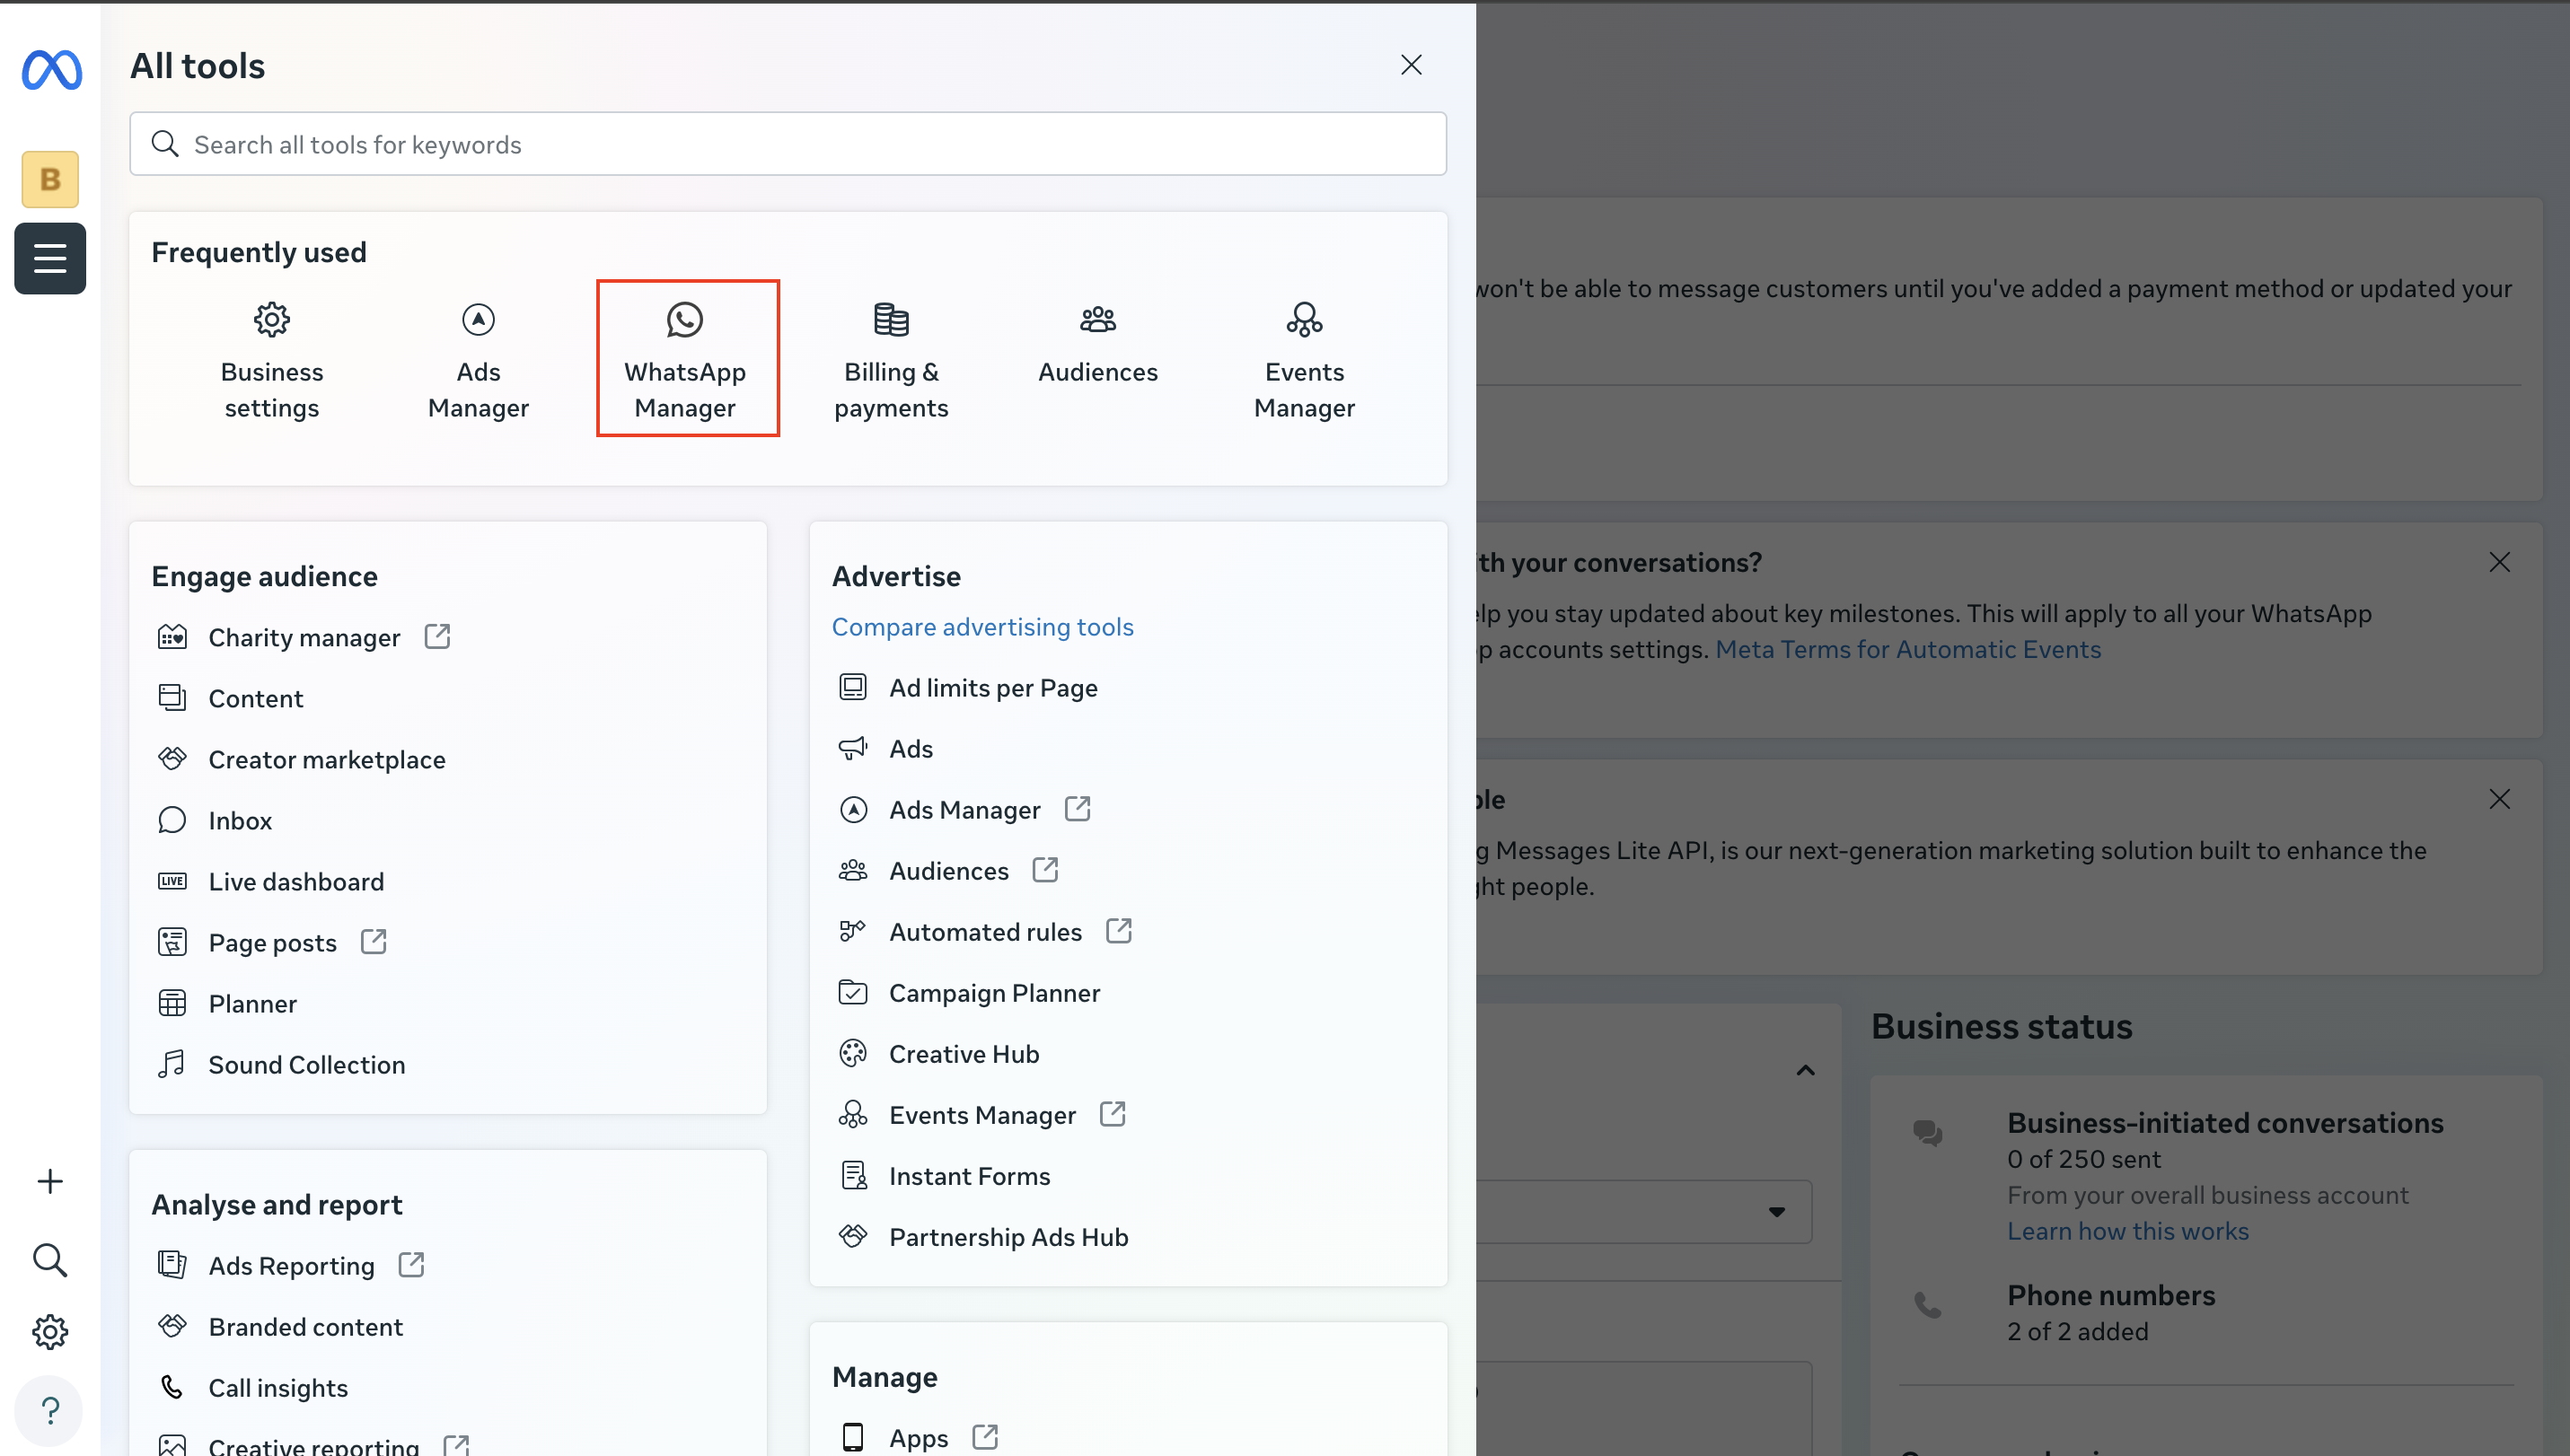Open Creative Hub tool
Viewport: 2570px width, 1456px height.
pos(963,1053)
